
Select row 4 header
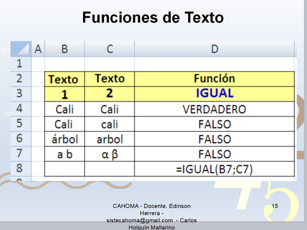[x=19, y=109]
